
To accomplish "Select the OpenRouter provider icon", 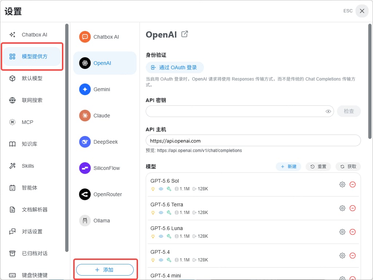I will tap(85, 194).
